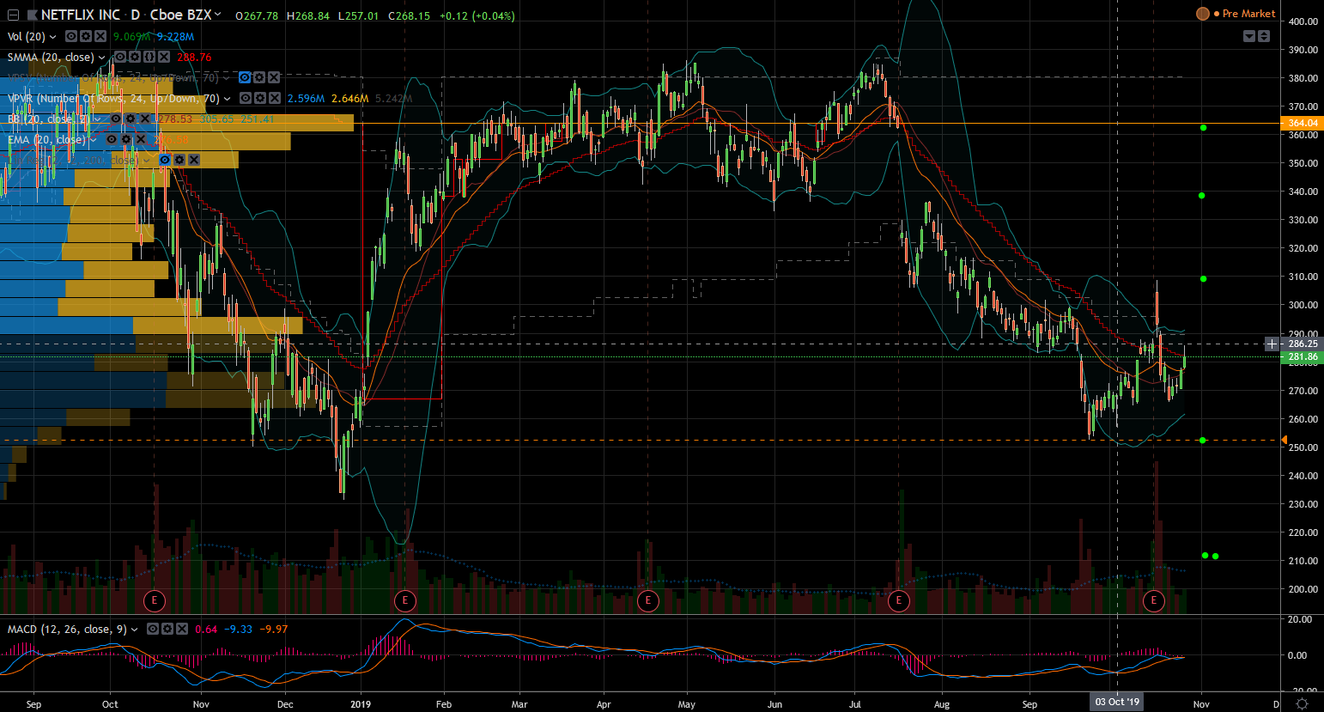
Task: Expand the NETFLIX INC symbol dropdown arrow
Action: click(x=218, y=15)
